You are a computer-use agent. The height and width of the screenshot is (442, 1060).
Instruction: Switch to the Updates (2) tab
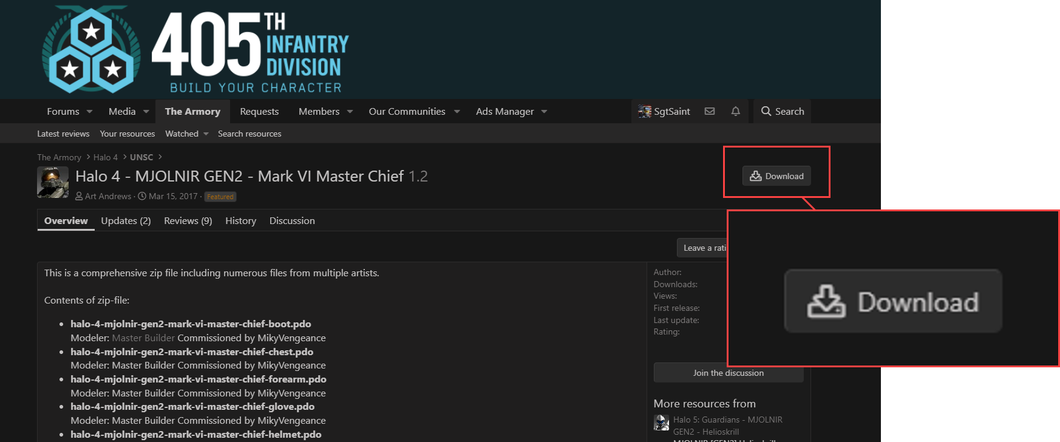tap(126, 220)
